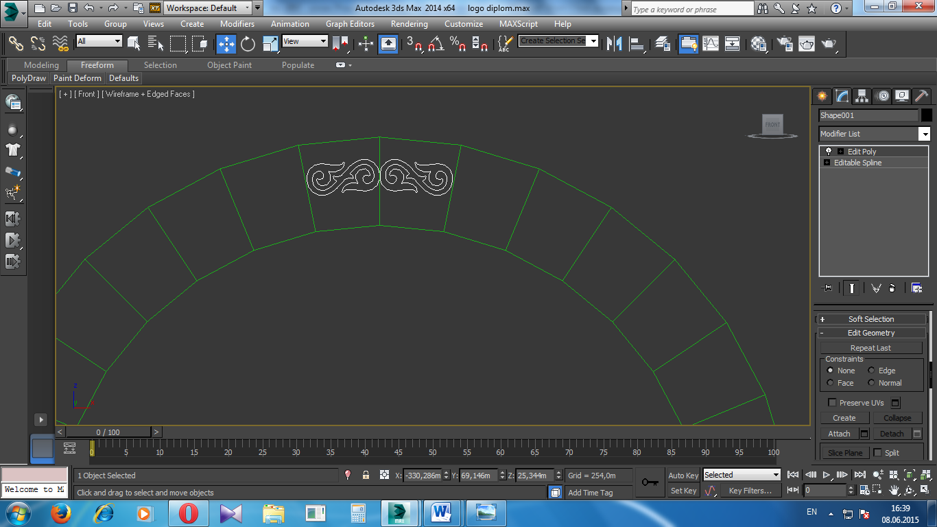Image resolution: width=937 pixels, height=527 pixels.
Task: Open MAXScript menu
Action: tap(518, 23)
